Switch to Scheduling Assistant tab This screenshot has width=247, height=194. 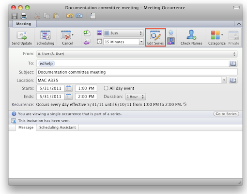click(58, 128)
